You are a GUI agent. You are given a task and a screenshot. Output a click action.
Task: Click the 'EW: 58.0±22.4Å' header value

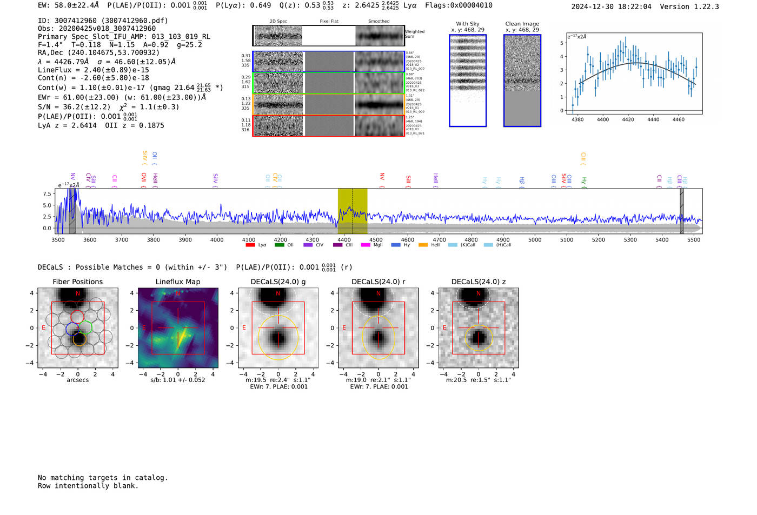coord(69,5)
